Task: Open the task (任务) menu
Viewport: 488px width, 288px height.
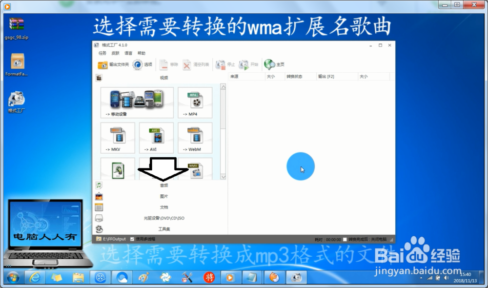Action: tap(102, 53)
